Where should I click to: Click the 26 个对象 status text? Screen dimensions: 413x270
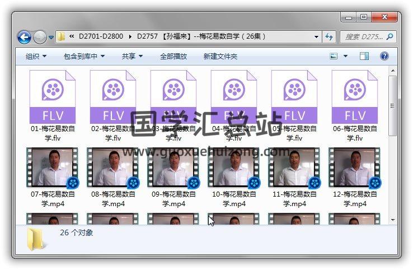[76, 232]
